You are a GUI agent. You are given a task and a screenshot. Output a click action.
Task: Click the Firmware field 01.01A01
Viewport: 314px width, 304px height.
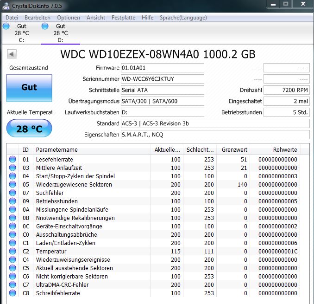[163, 68]
